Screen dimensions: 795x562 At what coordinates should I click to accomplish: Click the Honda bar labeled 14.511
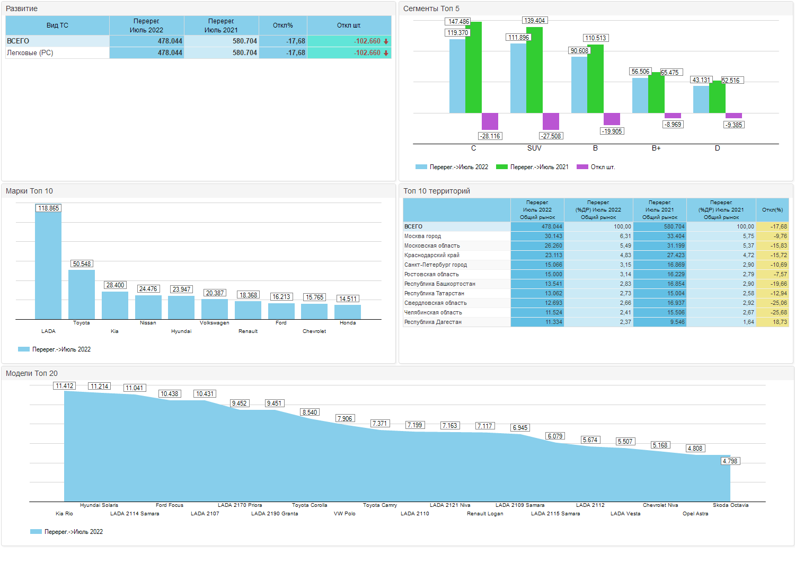(x=348, y=312)
